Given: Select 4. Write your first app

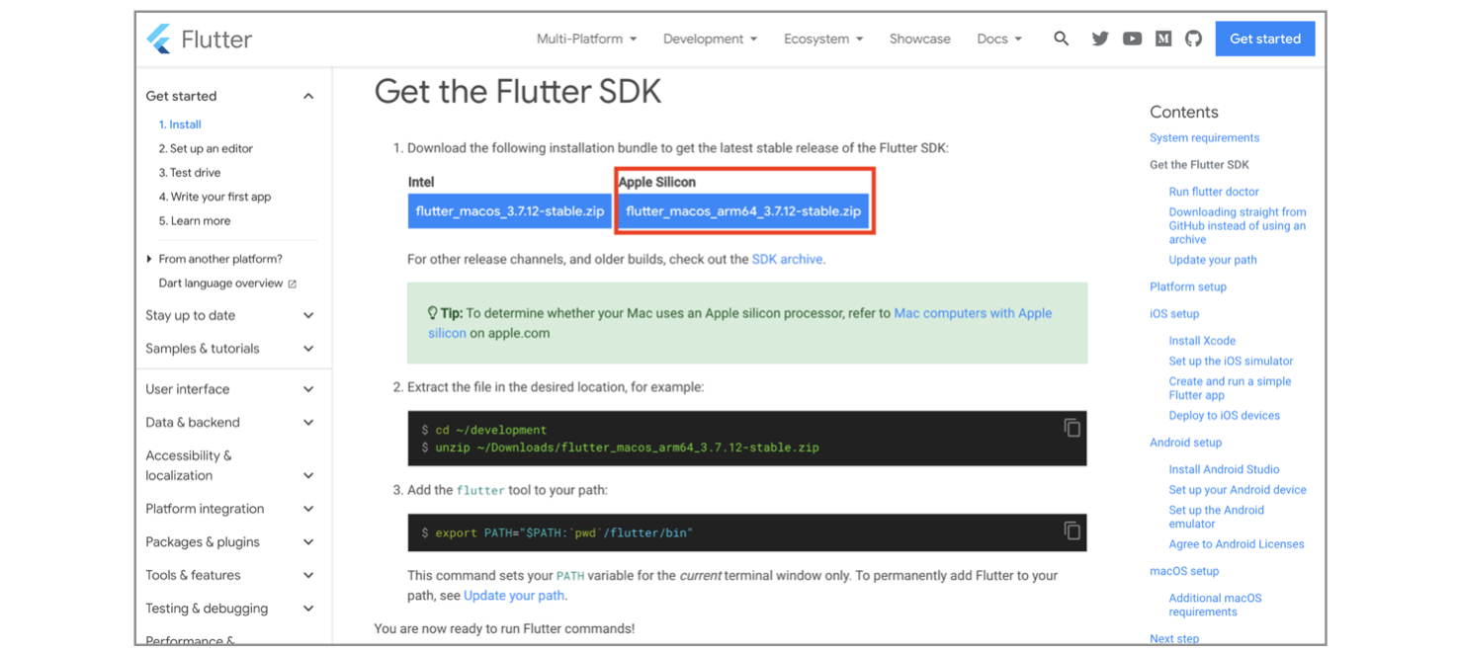Looking at the screenshot, I should pos(214,197).
